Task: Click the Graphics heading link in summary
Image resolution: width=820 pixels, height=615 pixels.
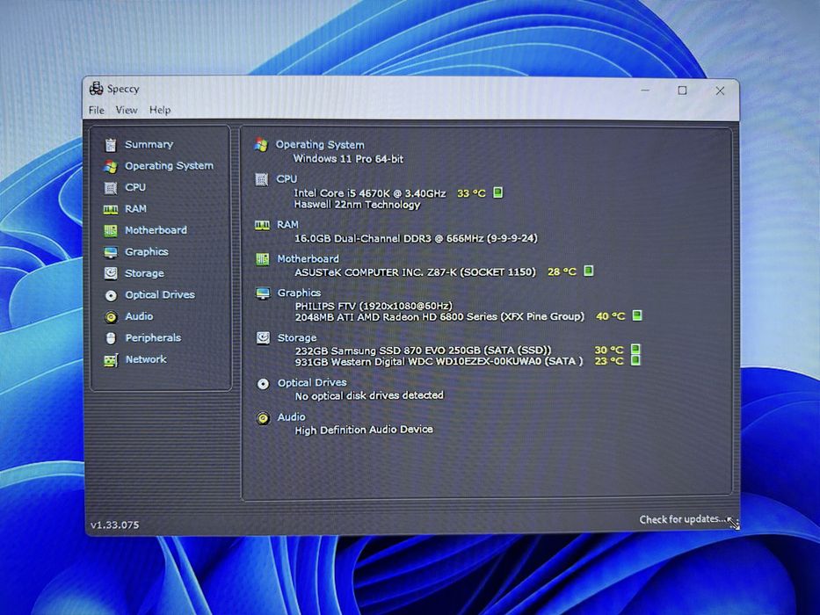Action: point(299,293)
